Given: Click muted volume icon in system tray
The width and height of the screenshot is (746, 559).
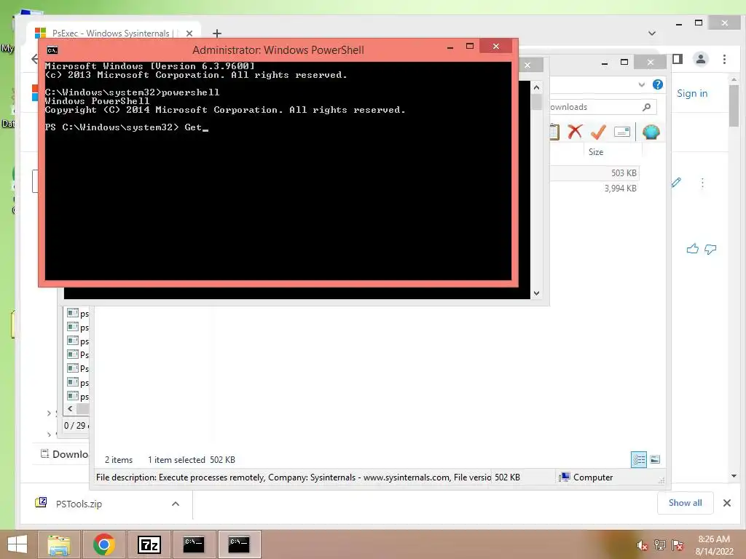Looking at the screenshot, I should 642,545.
